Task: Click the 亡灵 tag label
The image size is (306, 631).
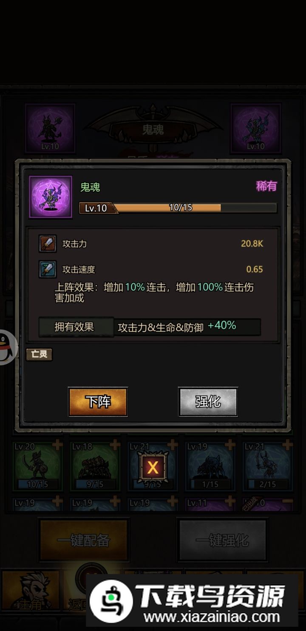Action: (39, 354)
